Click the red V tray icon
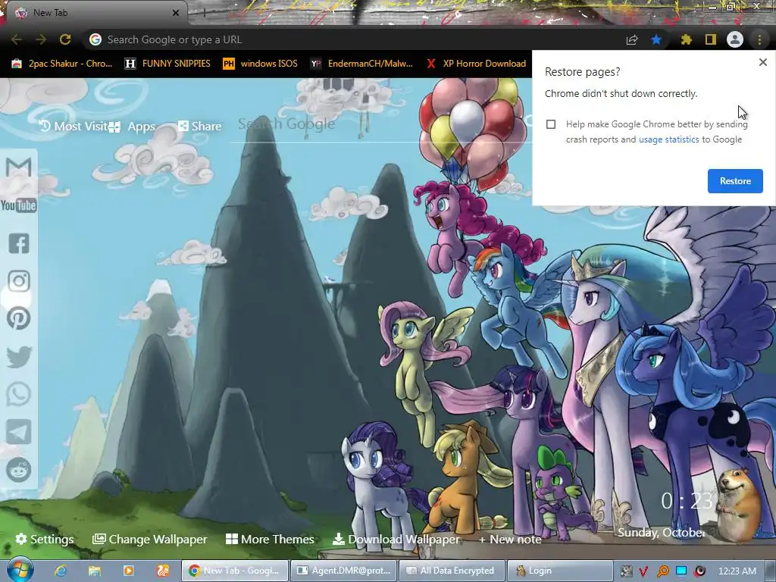The height and width of the screenshot is (582, 776). pyautogui.click(x=643, y=571)
